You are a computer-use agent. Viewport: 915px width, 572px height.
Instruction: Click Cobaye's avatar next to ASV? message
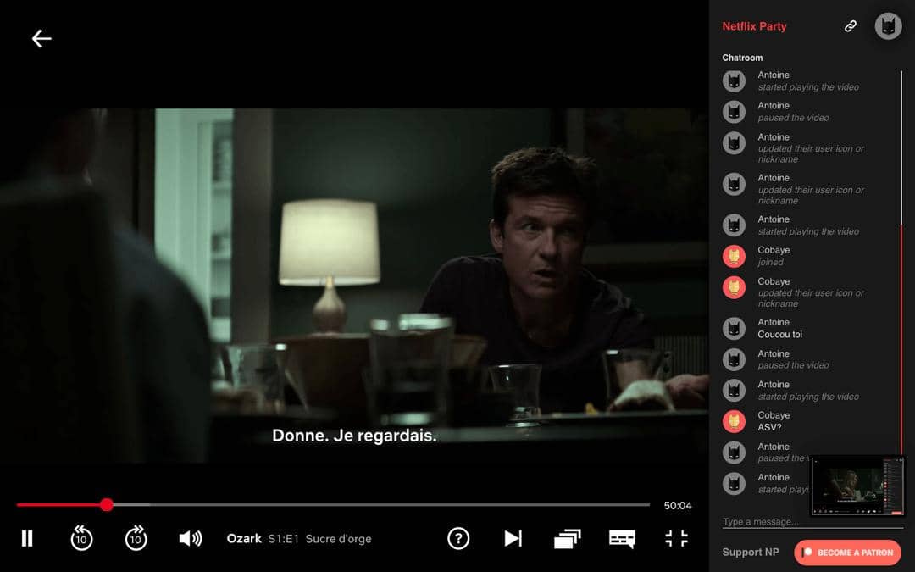pos(734,421)
